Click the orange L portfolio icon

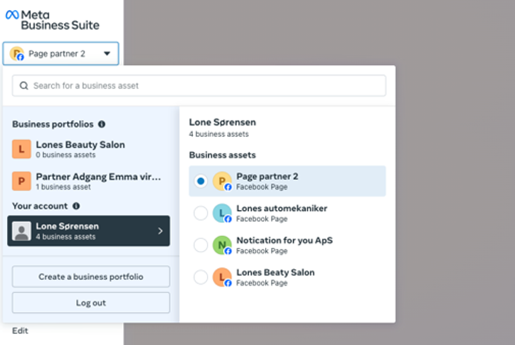(x=22, y=149)
